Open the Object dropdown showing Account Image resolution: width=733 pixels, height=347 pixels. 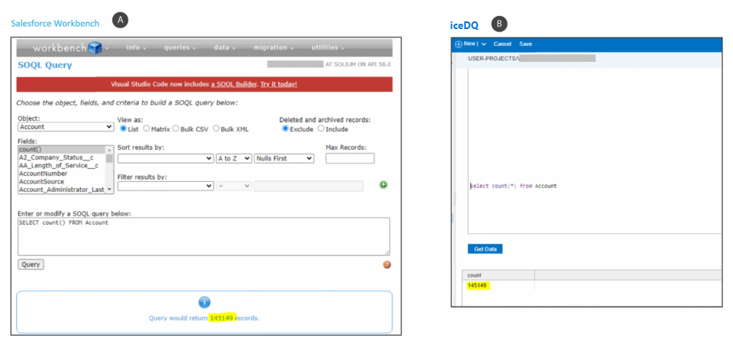[x=66, y=128]
